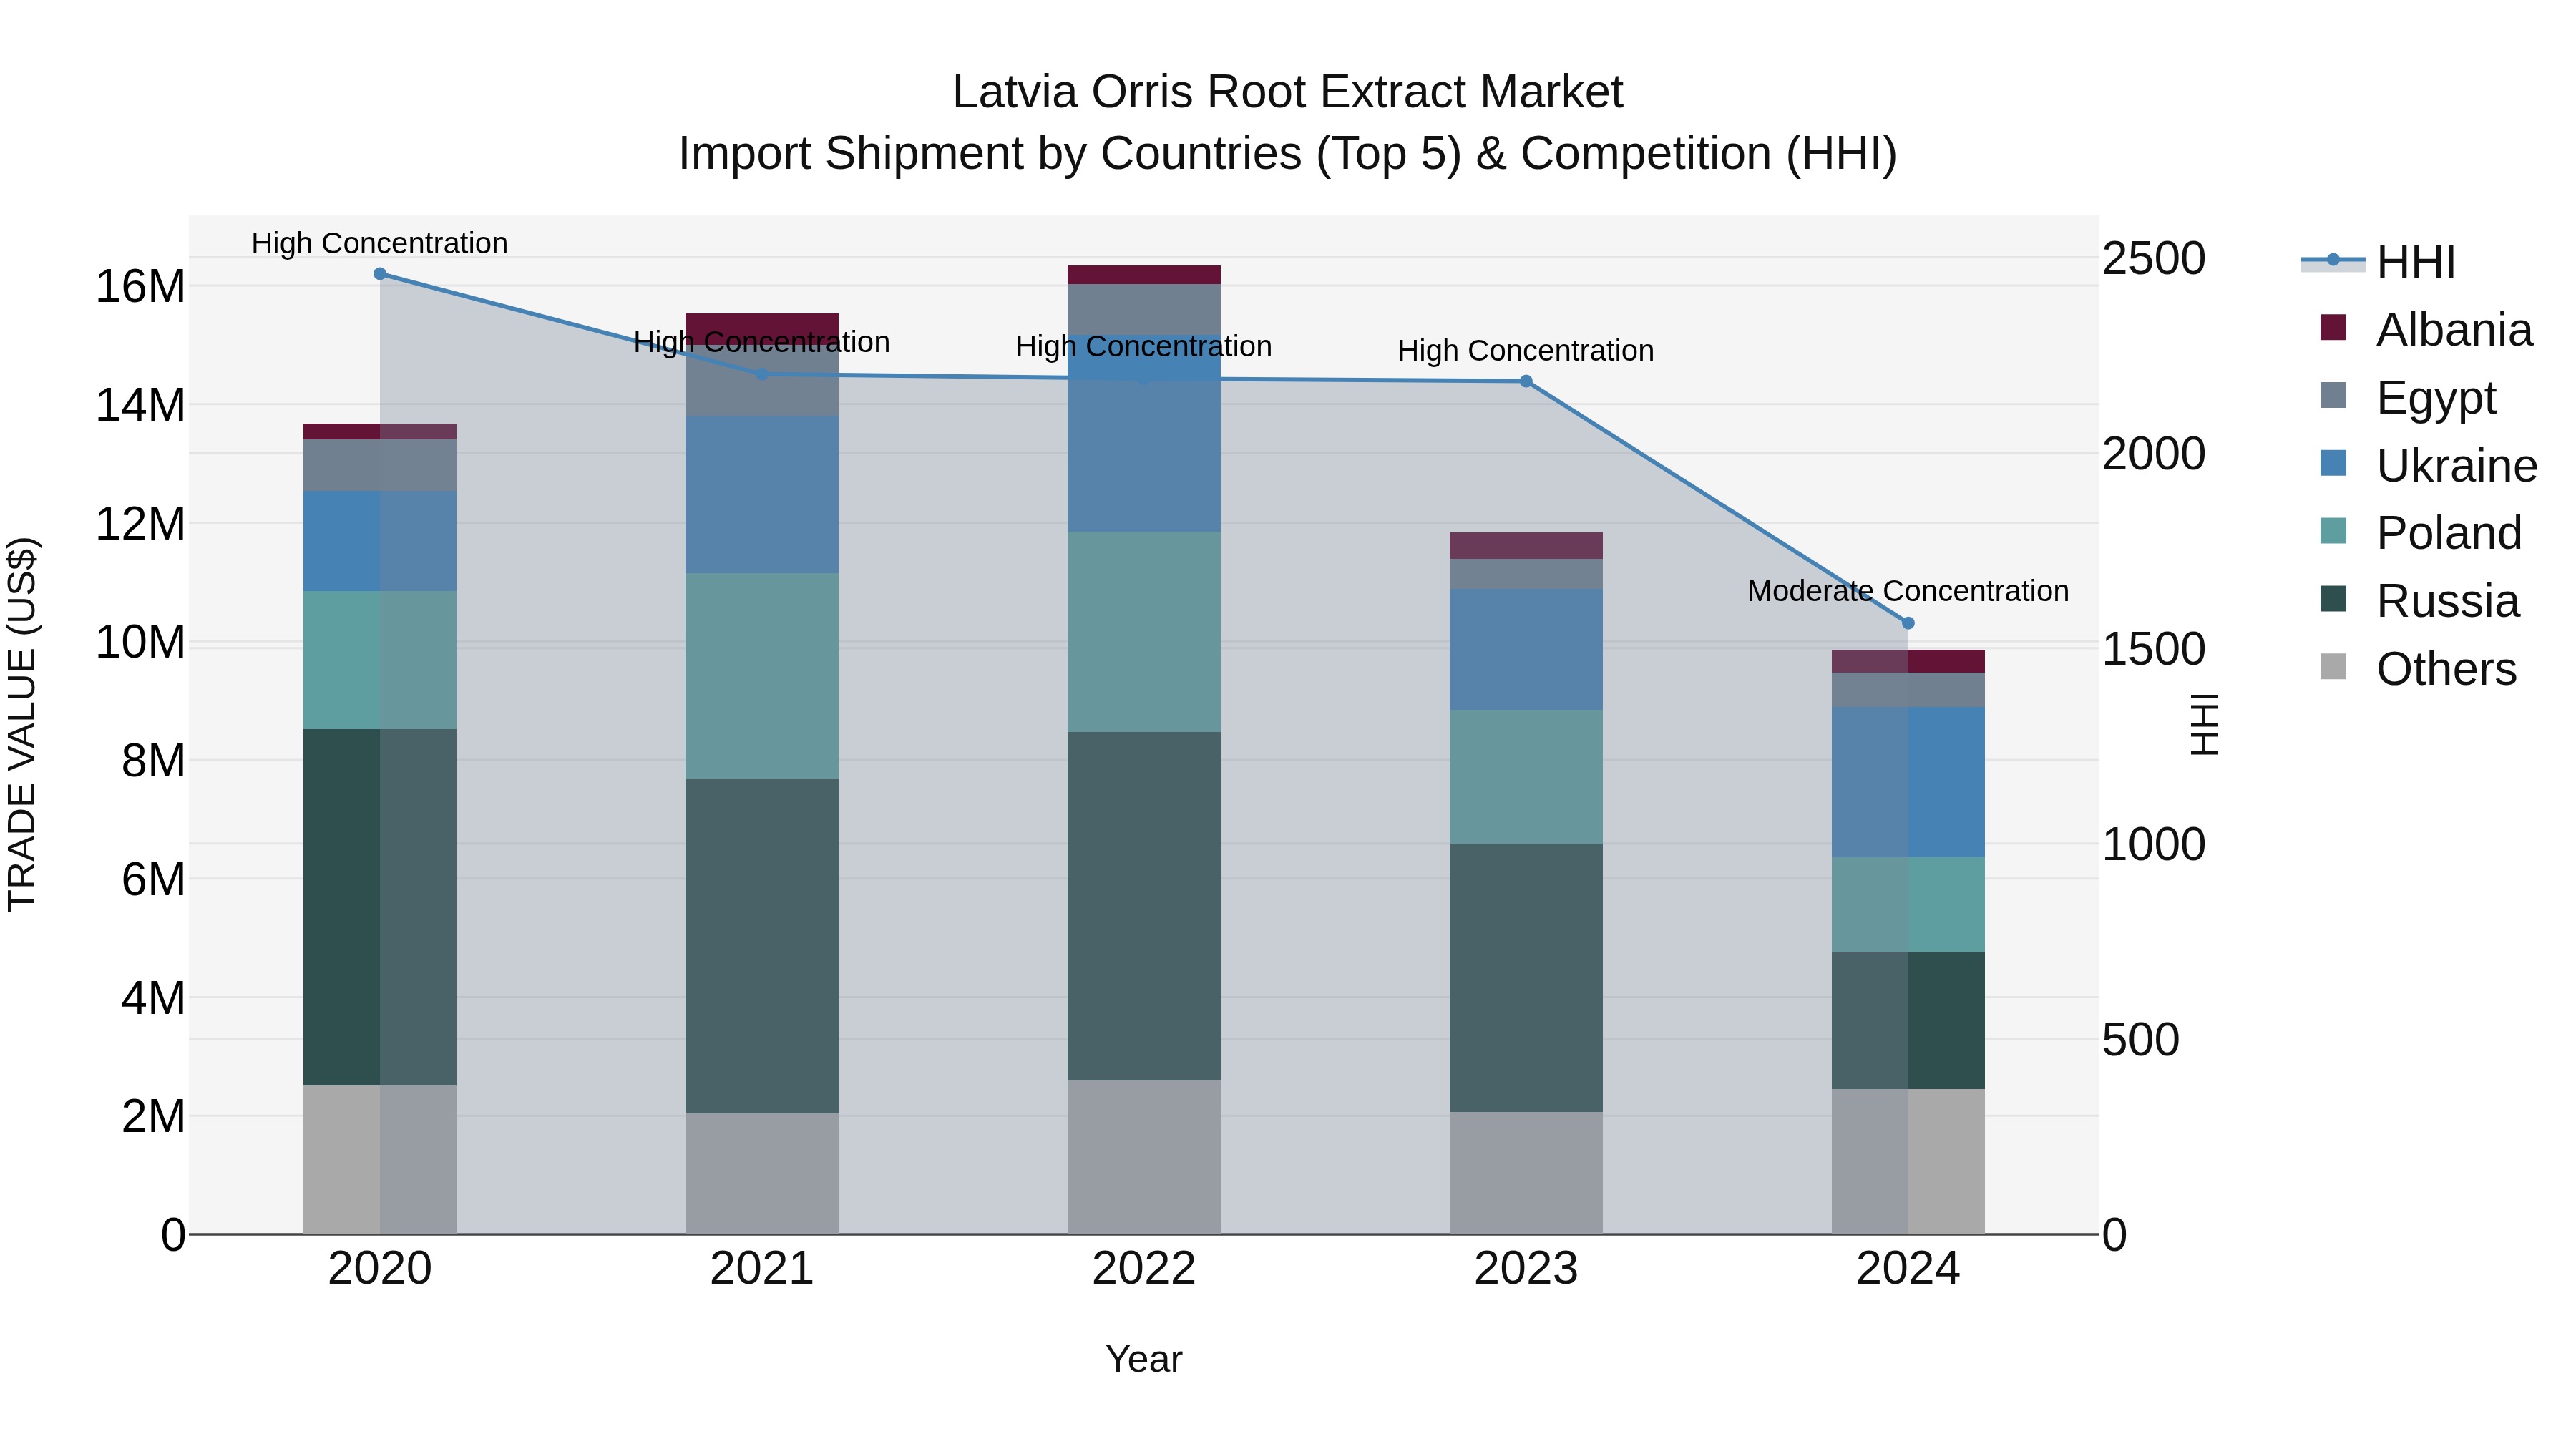Viewport: 2576px width, 1449px height.
Task: Click the '6M' y-axis tick label
Action: point(154,880)
